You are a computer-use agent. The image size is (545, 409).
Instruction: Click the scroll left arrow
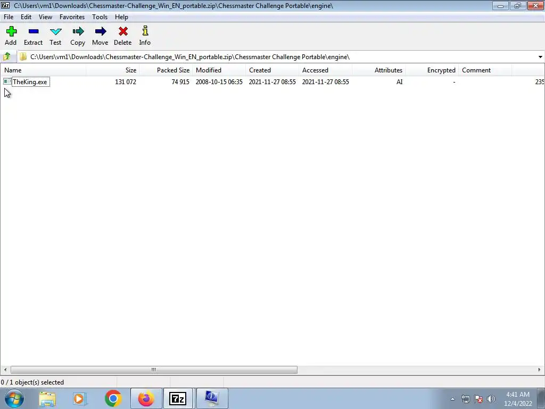pos(5,370)
